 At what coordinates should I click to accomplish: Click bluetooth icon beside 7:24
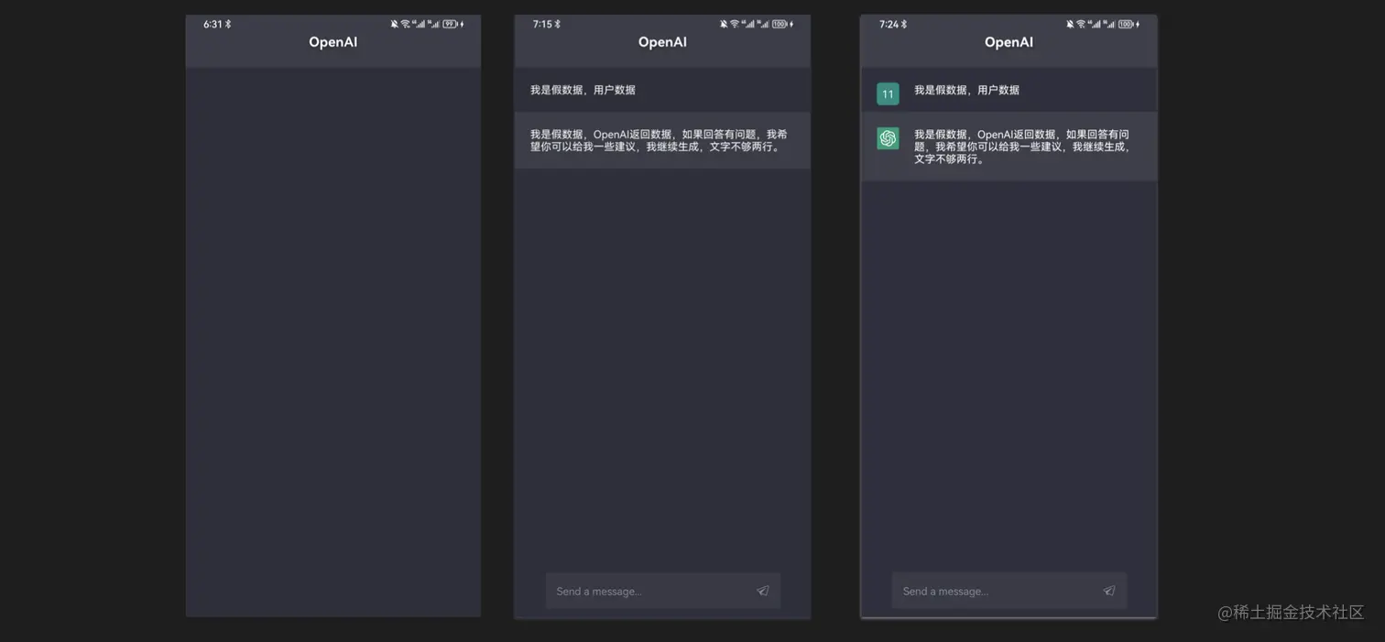coord(904,25)
